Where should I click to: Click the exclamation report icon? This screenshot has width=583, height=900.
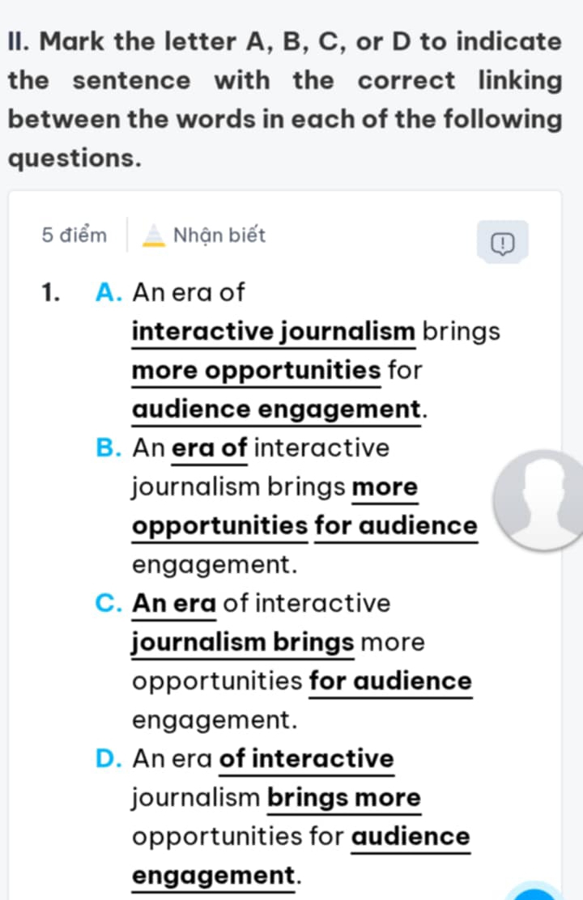coord(502,241)
